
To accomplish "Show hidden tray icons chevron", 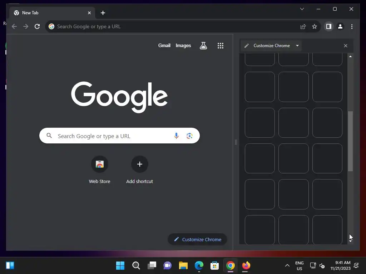I will point(287,265).
